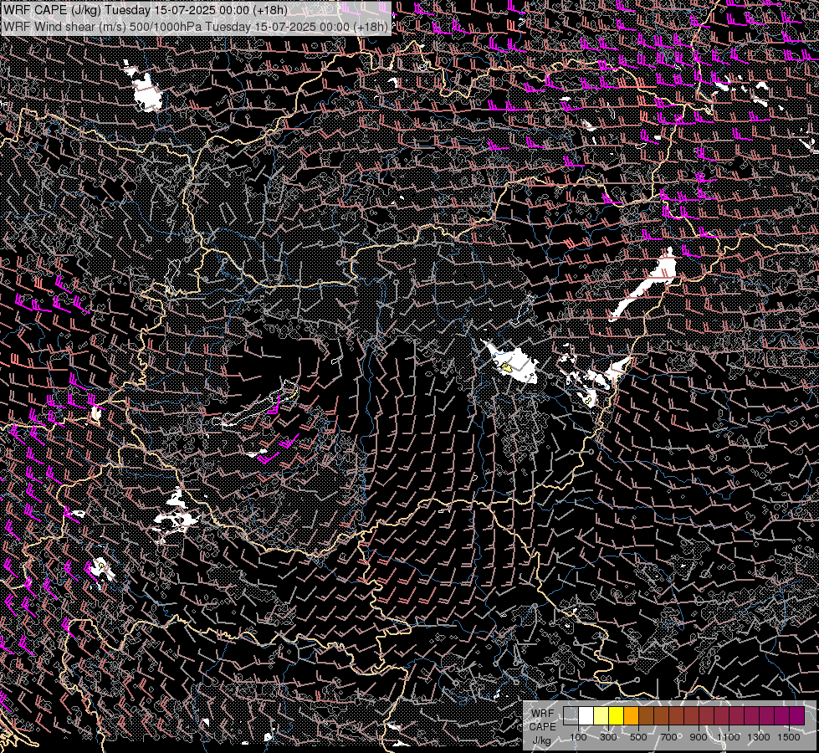Click the transparent below-100 legend swatch
This screenshot has height=753, width=819.
[571, 715]
